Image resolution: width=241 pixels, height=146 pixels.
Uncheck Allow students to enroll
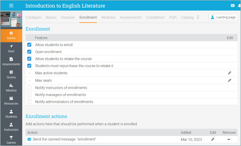29,45
